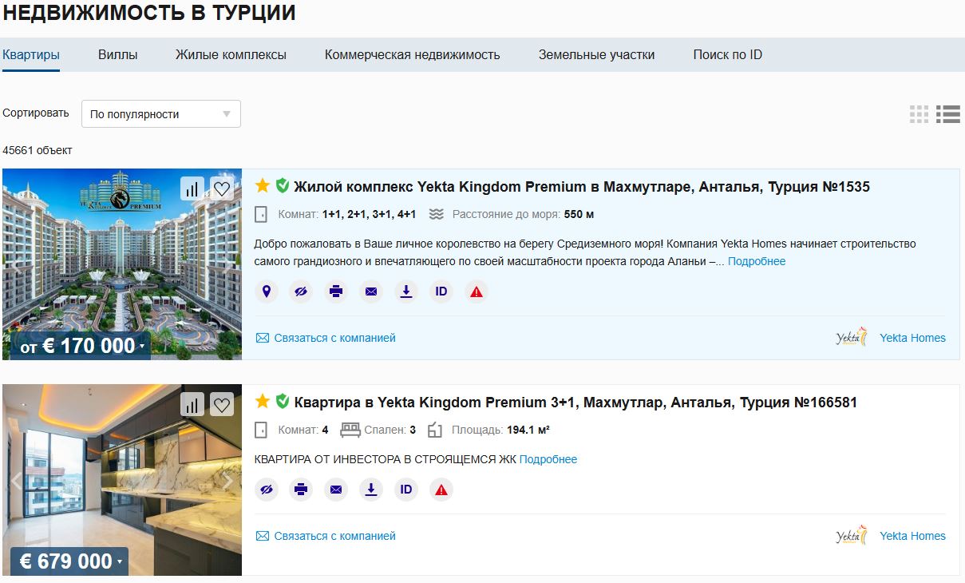
Task: Add €679 000 apartment to comparison
Action: tap(192, 404)
